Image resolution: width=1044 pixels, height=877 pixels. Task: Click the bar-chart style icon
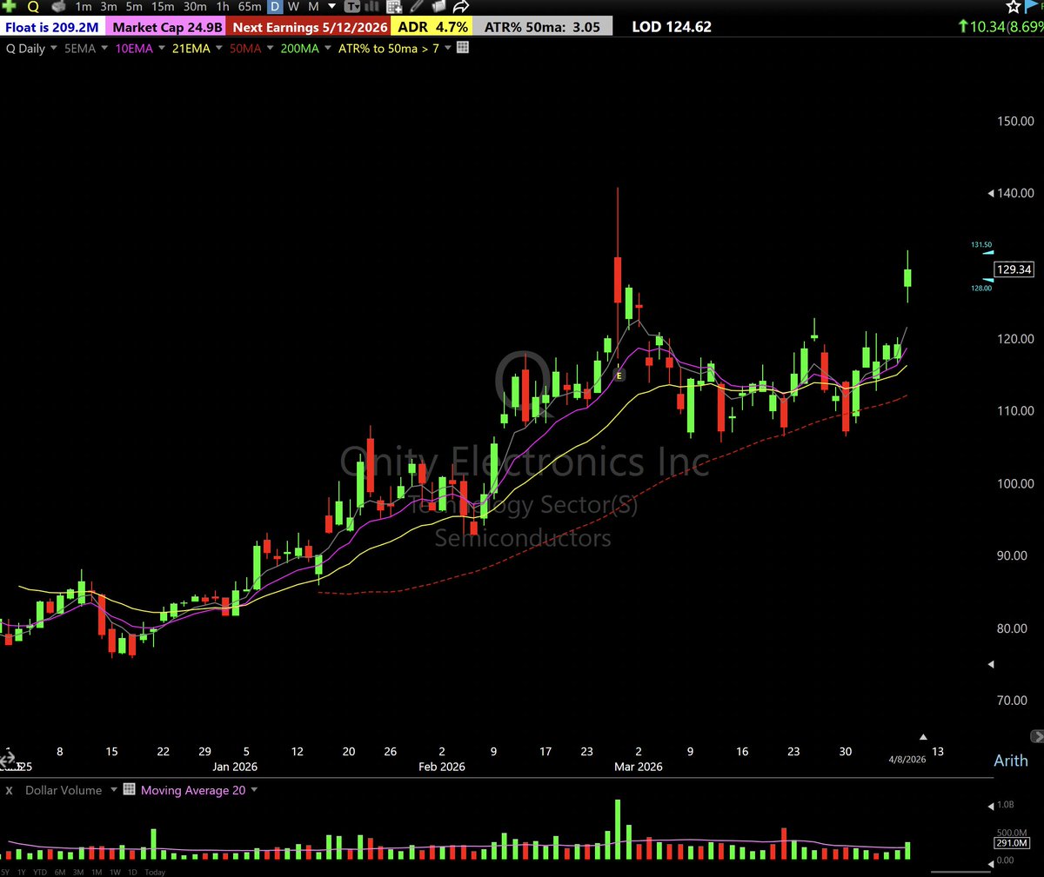tap(372, 6)
